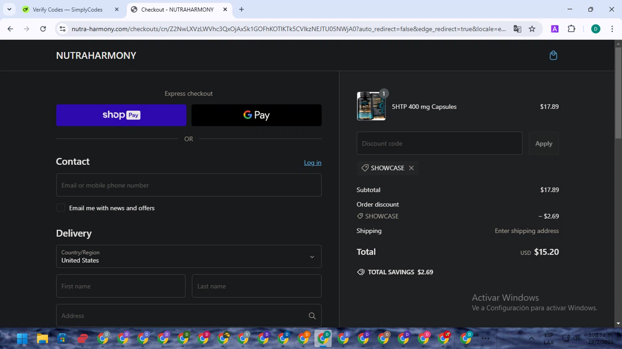Screen dimensions: 622x349
Task: Apply the discount code
Action: click(x=544, y=143)
